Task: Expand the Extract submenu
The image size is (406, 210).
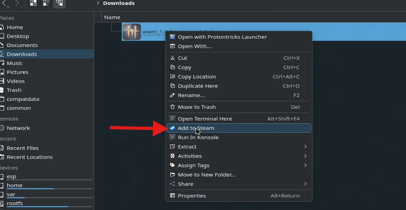Action: (305, 147)
